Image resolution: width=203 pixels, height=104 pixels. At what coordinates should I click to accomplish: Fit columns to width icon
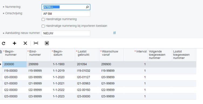click(36, 43)
